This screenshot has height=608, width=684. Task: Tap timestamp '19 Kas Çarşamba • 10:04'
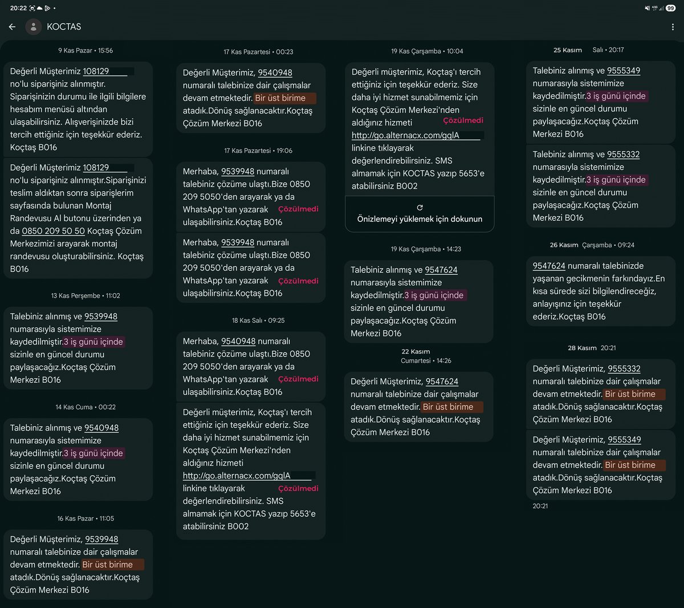coord(427,51)
